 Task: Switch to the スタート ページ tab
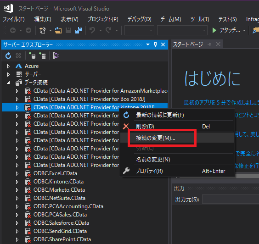coord(188,44)
